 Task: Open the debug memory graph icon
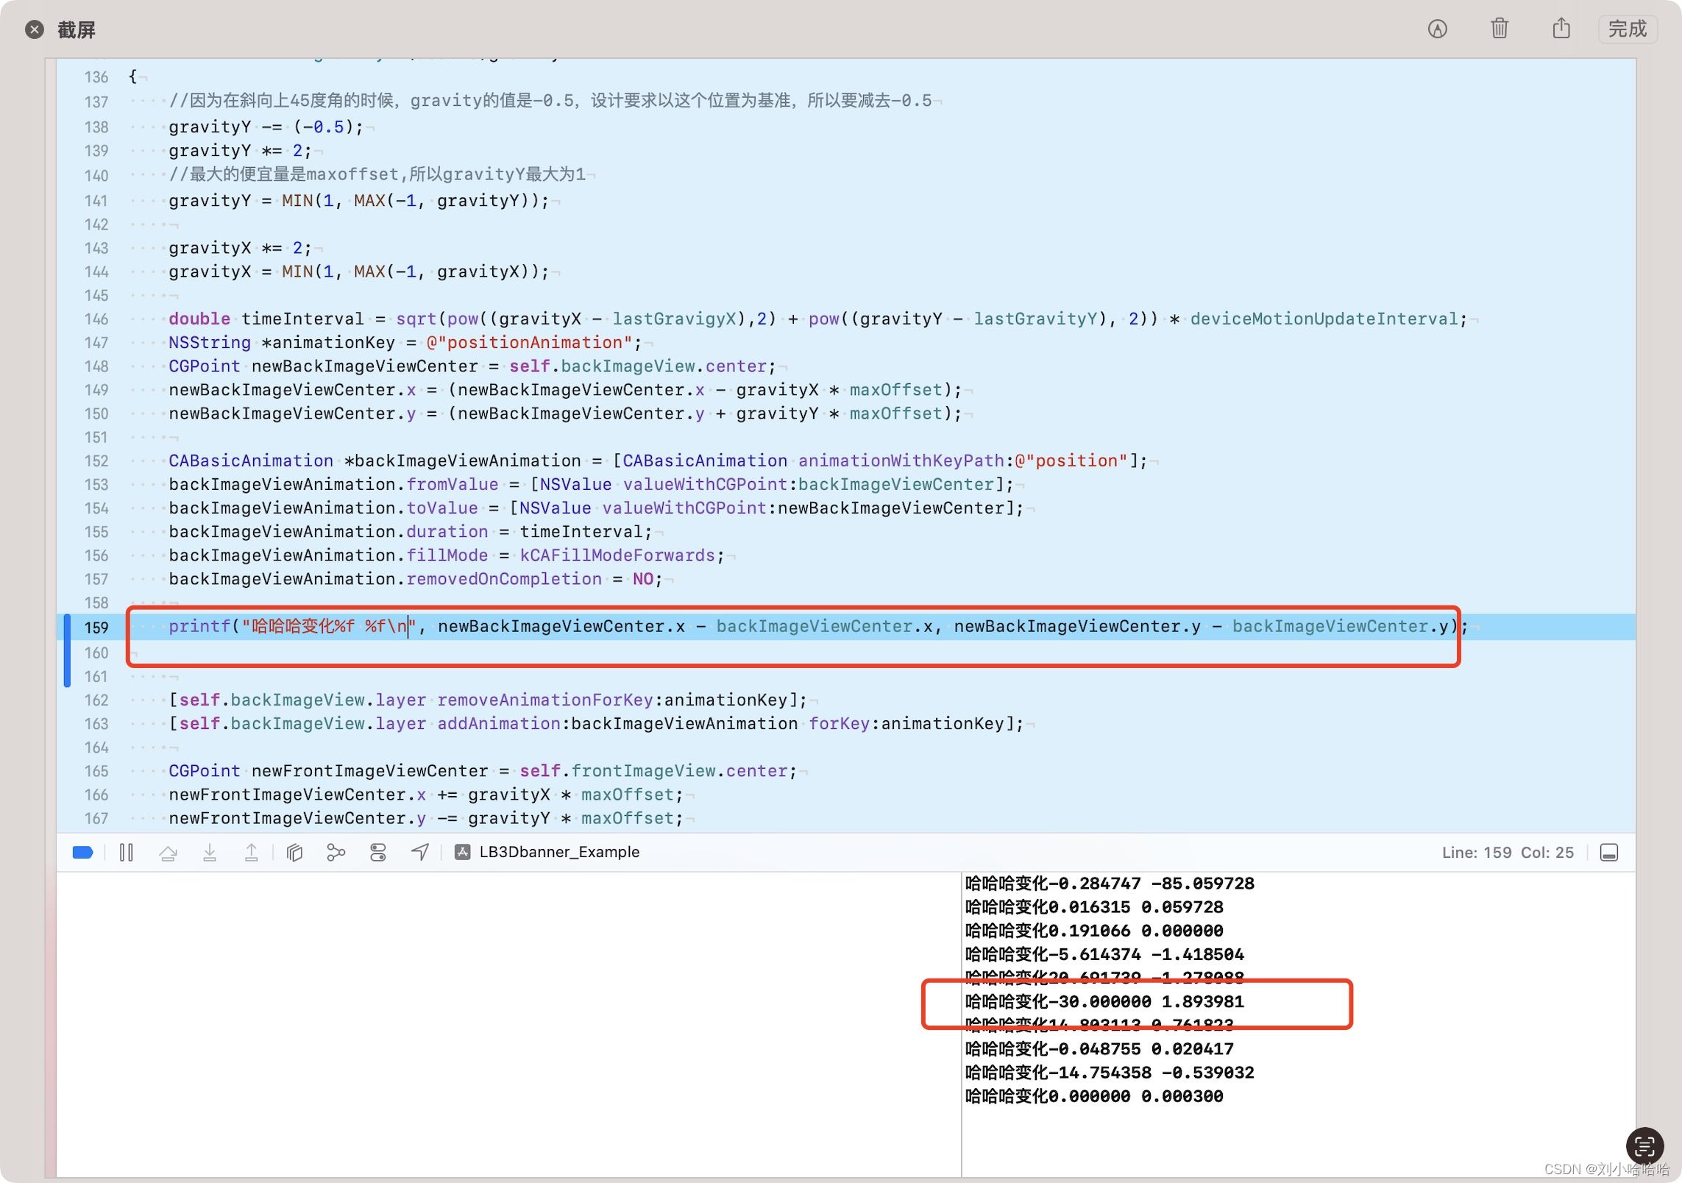tap(336, 852)
